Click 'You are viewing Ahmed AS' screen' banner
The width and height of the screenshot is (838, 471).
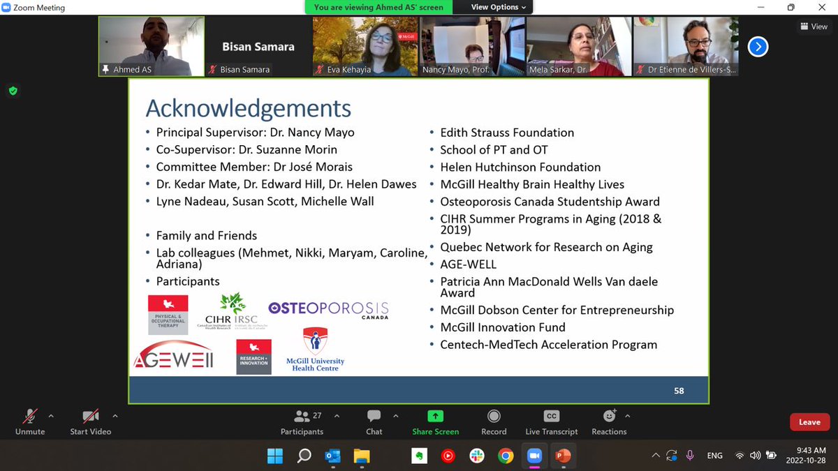379,7
